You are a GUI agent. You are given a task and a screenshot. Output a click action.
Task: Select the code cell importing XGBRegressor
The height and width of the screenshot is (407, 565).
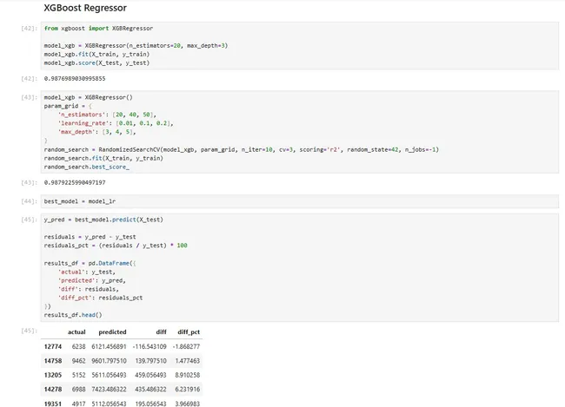pyautogui.click(x=299, y=46)
